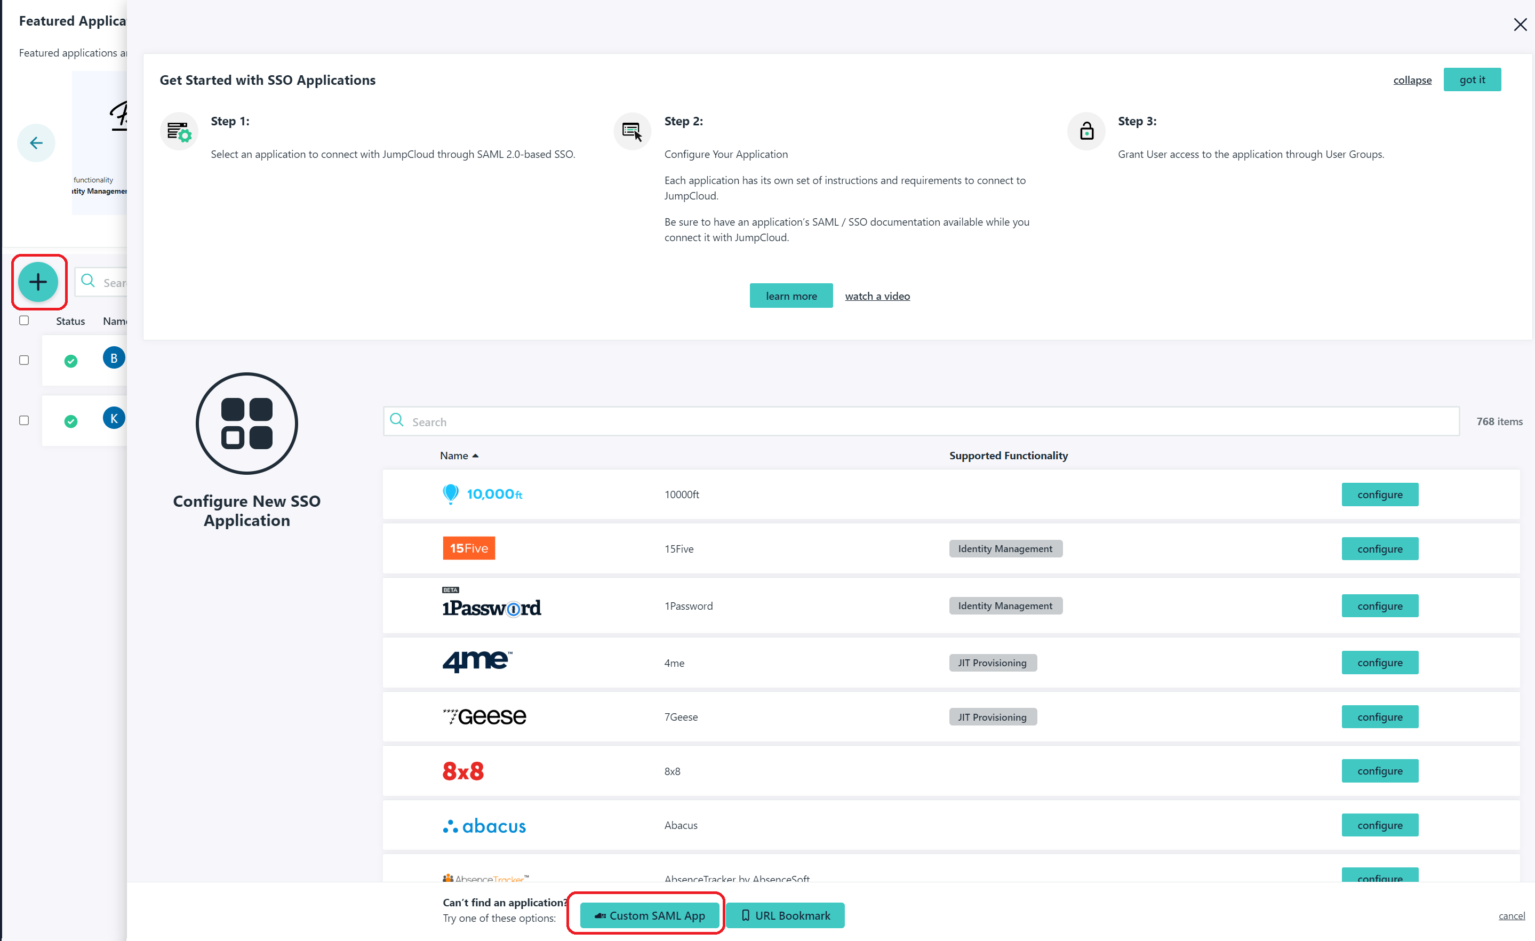Click the Configure New SSO Application grid icon
The height and width of the screenshot is (941, 1535).
pyautogui.click(x=247, y=424)
